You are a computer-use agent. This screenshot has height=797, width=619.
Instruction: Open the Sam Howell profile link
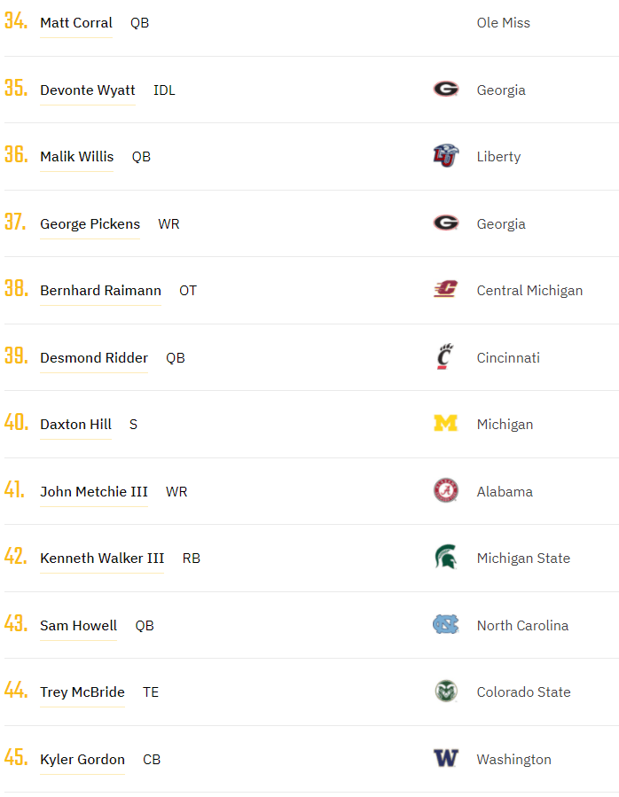78,626
